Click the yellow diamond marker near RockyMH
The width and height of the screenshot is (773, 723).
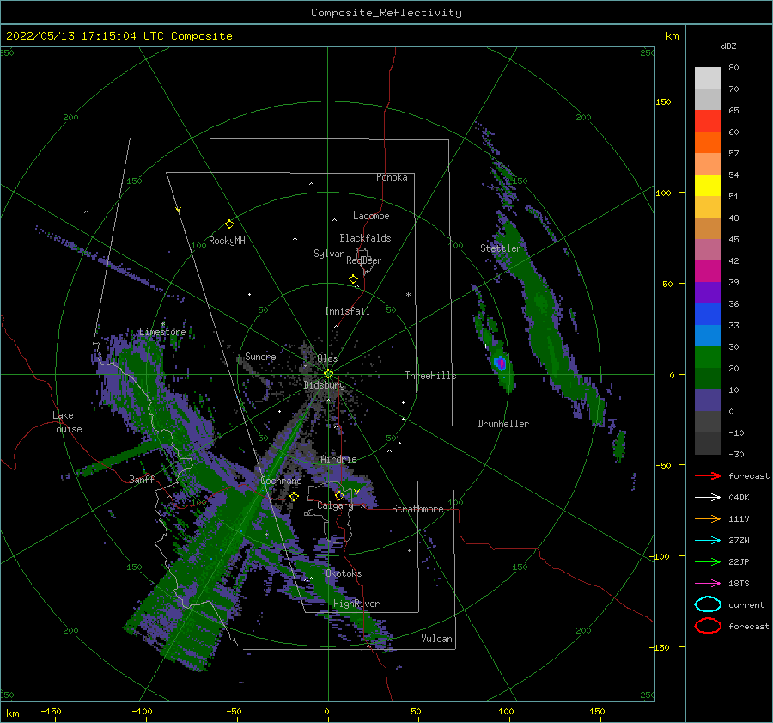229,224
